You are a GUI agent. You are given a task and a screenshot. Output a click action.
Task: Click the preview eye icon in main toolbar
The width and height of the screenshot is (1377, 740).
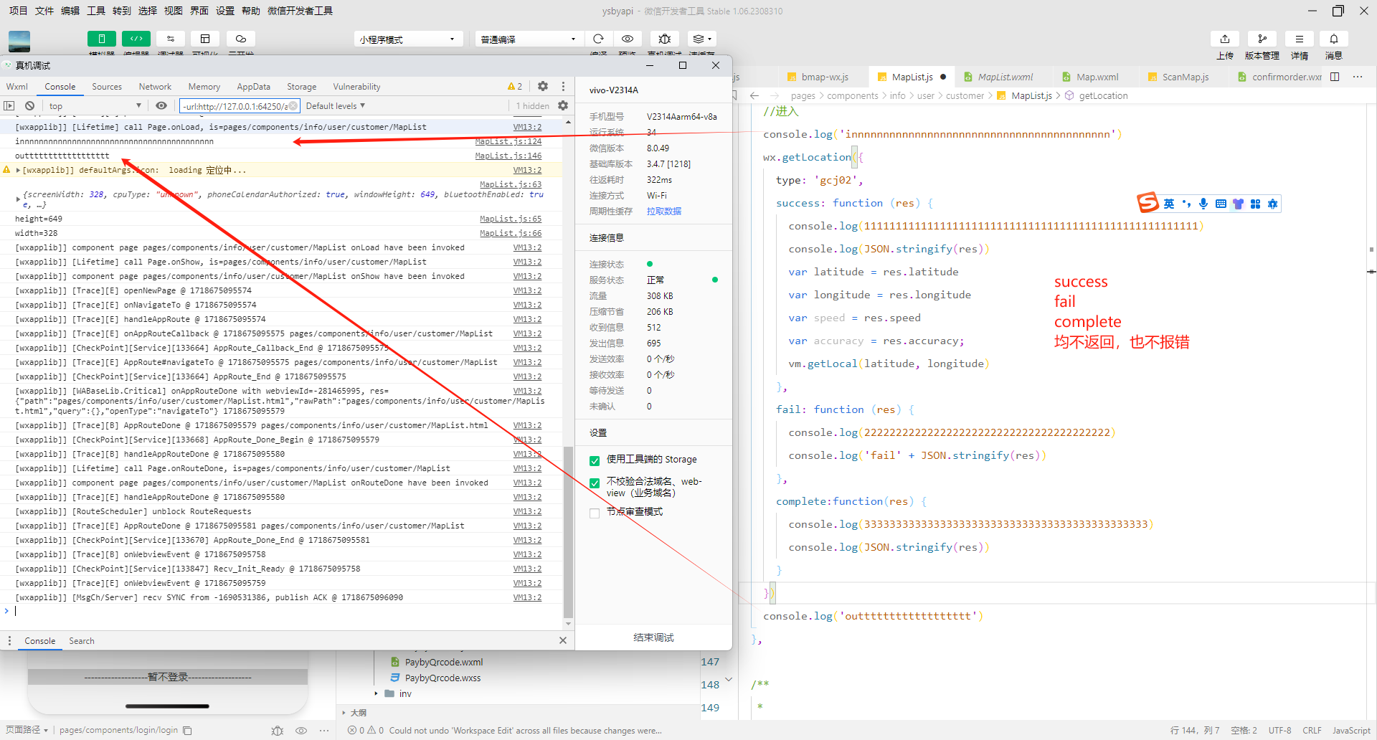(628, 39)
